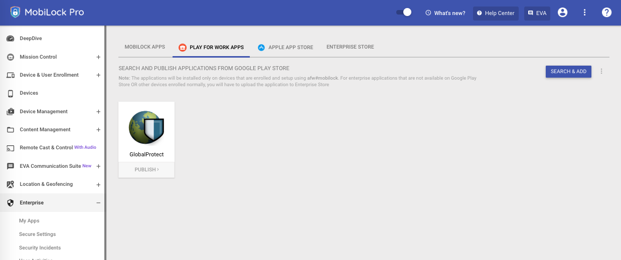Click the Device Management icon
The image size is (621, 260).
click(11, 112)
